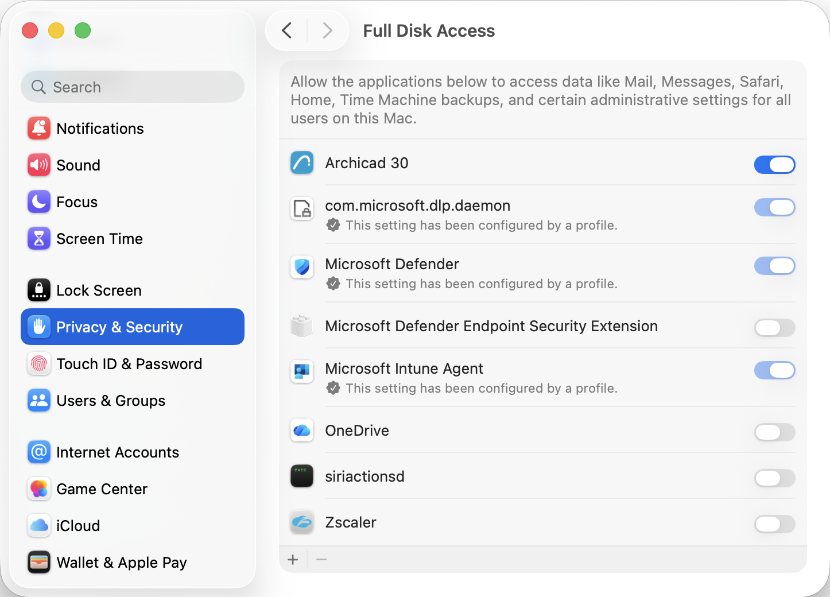Click the Microsoft Defender Endpoint Security Extension icon

tap(302, 326)
